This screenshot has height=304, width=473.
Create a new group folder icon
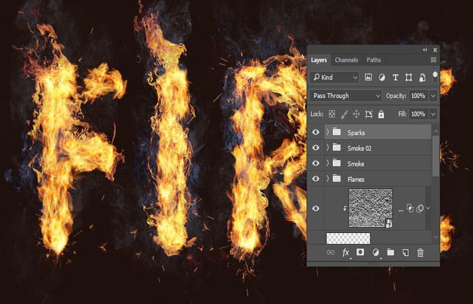pyautogui.click(x=391, y=252)
